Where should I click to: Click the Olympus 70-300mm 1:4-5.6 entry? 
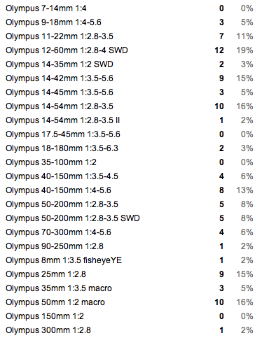click(58, 232)
